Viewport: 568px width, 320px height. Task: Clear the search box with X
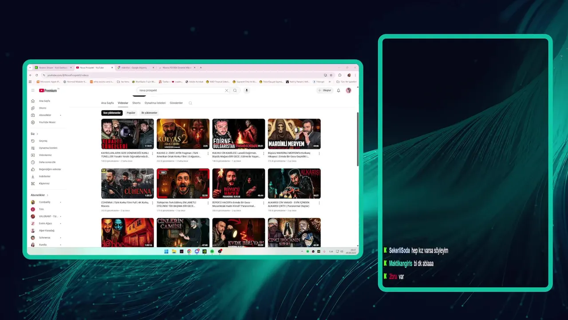(x=226, y=90)
